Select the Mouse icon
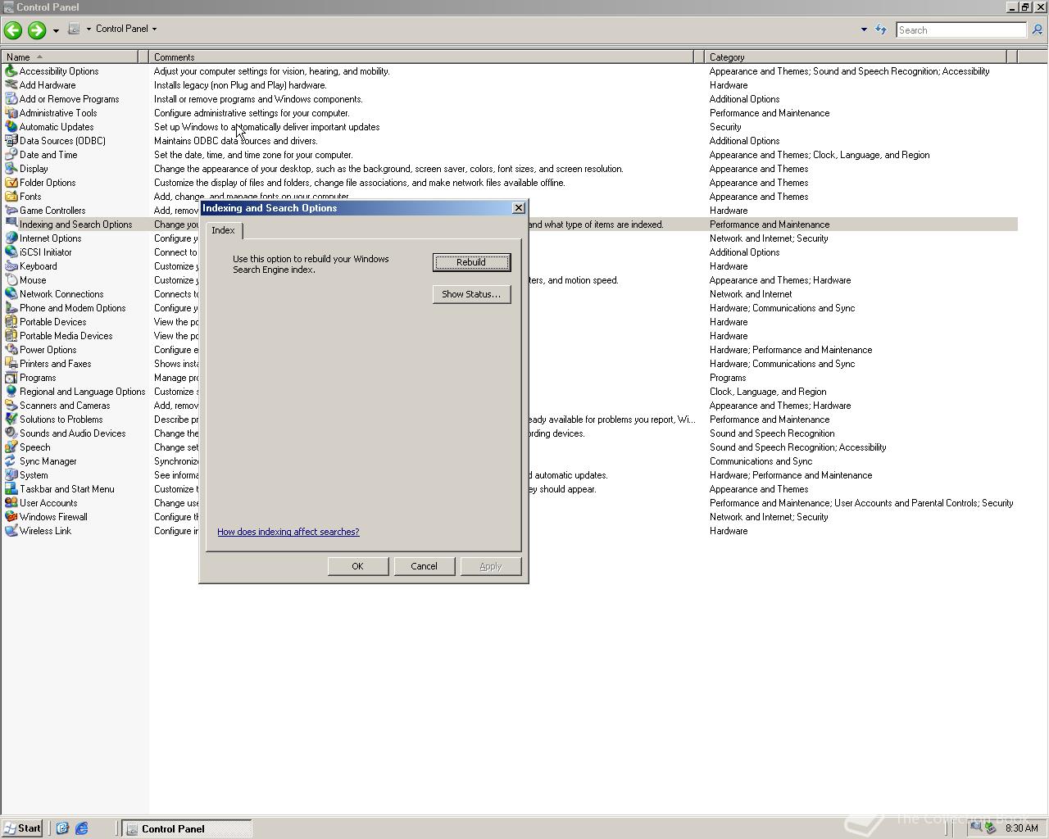The width and height of the screenshot is (1049, 839). pos(11,280)
